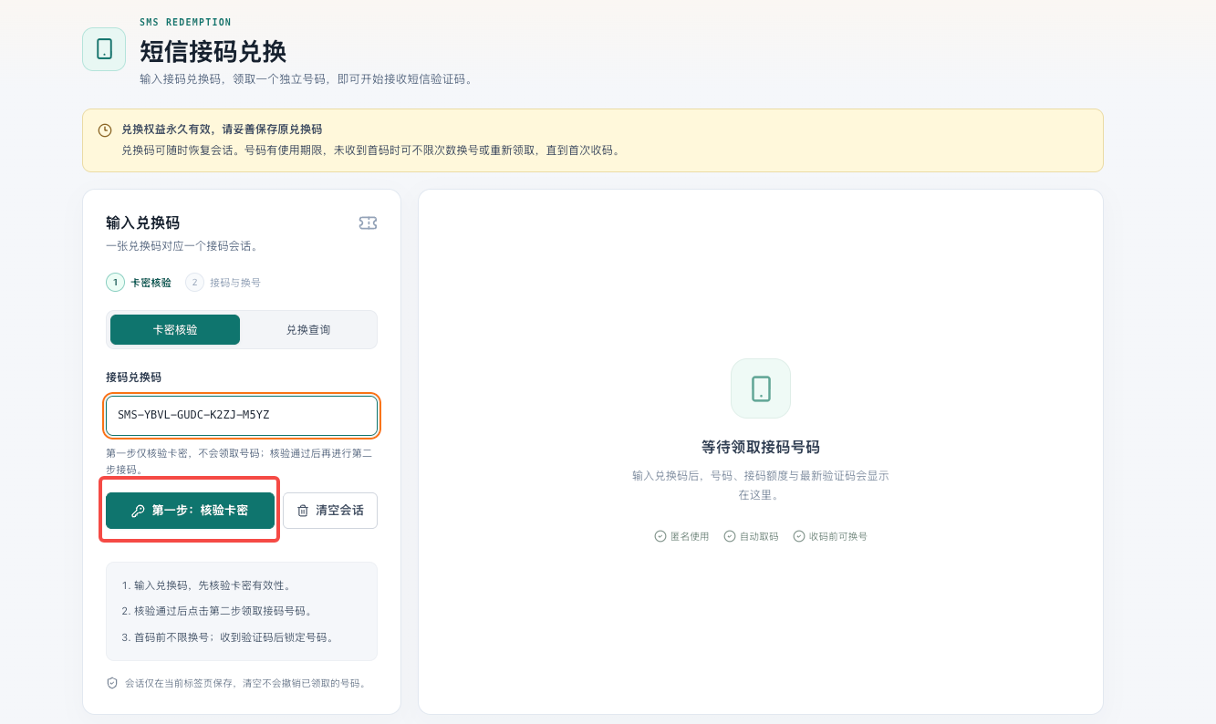Click the subtitle starting 输入接码兑换码，领取一个独立号码

[307, 79]
